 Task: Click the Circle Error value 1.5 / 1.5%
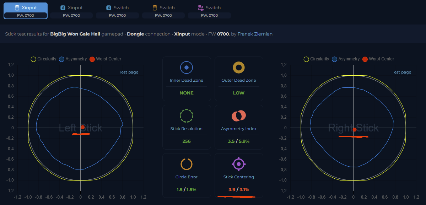click(187, 189)
